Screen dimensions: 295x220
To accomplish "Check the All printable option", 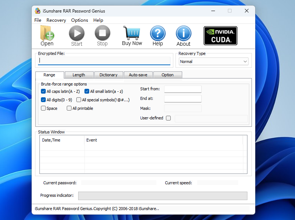I will (69, 108).
